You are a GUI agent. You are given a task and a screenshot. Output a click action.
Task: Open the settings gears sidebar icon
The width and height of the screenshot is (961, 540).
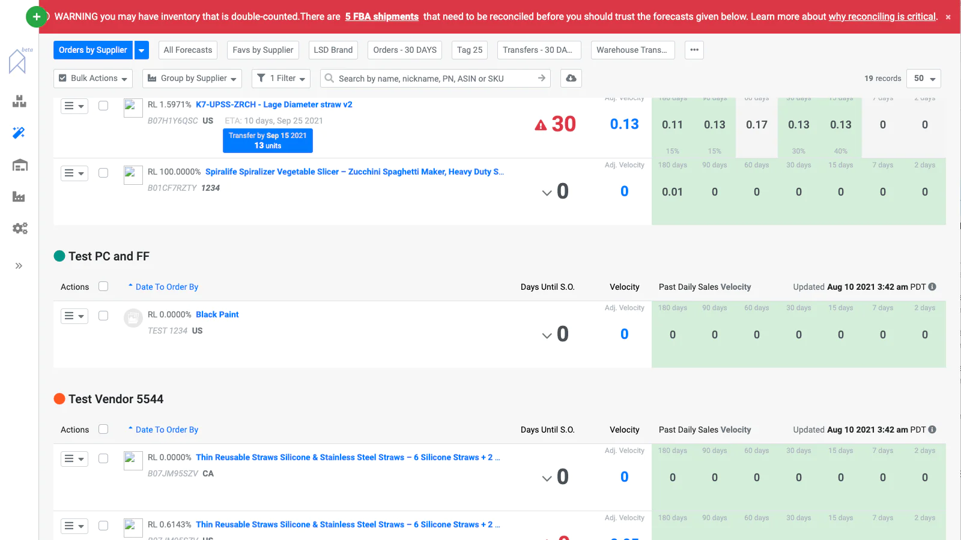pyautogui.click(x=20, y=229)
